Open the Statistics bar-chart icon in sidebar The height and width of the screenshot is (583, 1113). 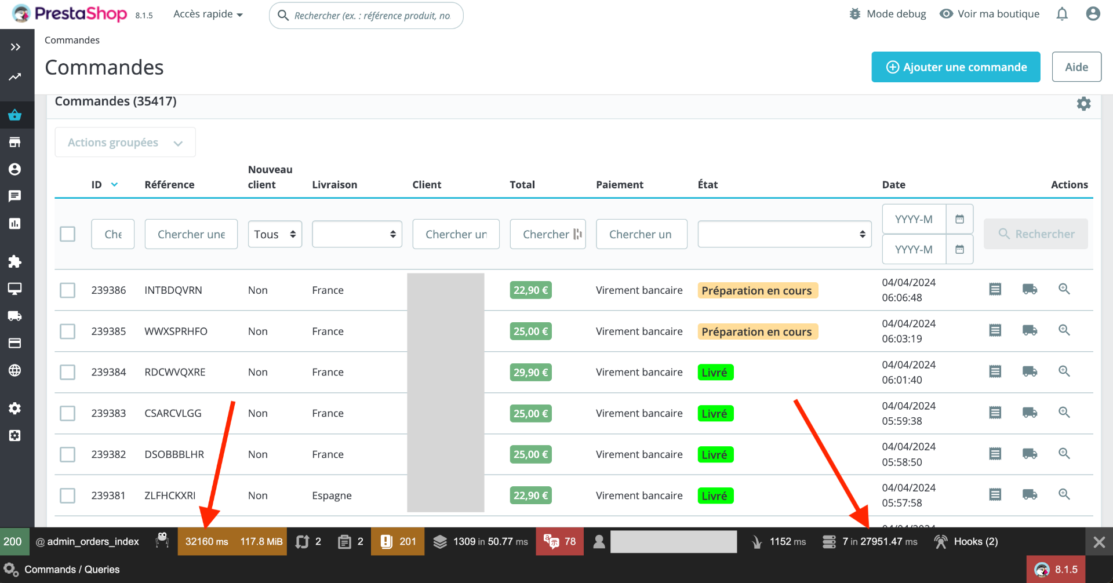point(15,223)
